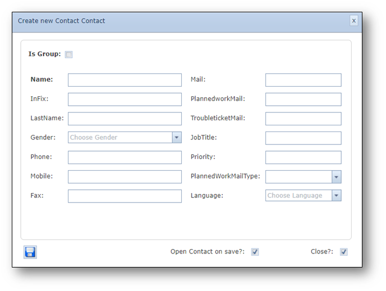Focus the InFix text field
This screenshot has width=386, height=291.
125,100
